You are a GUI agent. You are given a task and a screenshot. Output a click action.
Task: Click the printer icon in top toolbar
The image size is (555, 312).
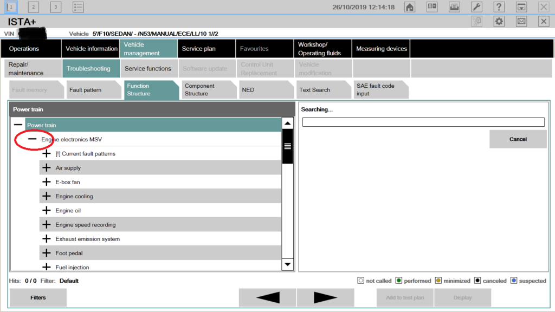click(454, 7)
